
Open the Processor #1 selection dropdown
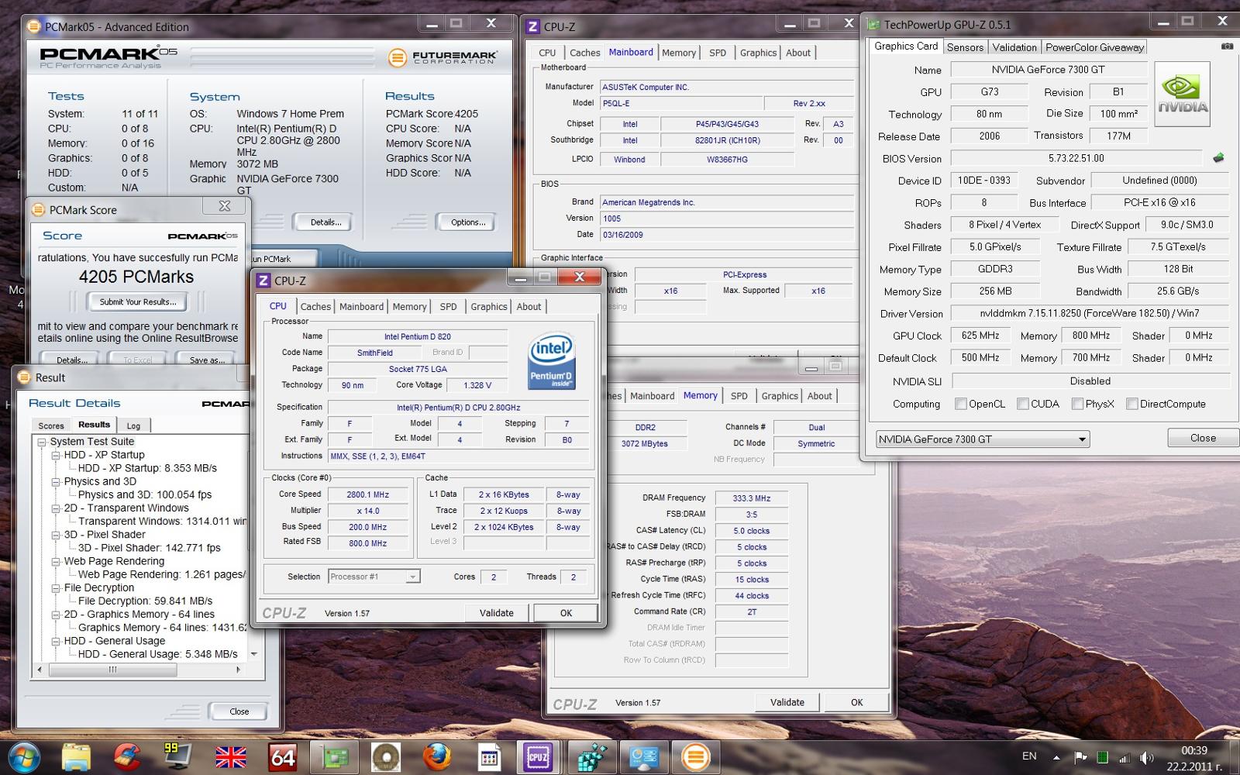(x=374, y=577)
